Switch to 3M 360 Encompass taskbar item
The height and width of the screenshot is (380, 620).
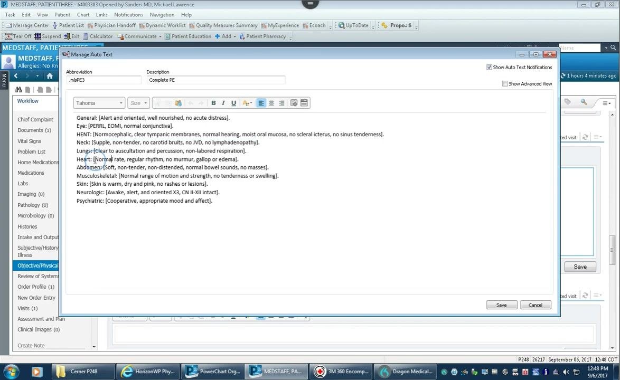point(341,372)
